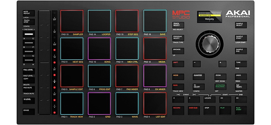Viewport: 271px width, 125px height.
Task: Tap Pad 6 labeled Prog Edit
Action: pos(99,76)
